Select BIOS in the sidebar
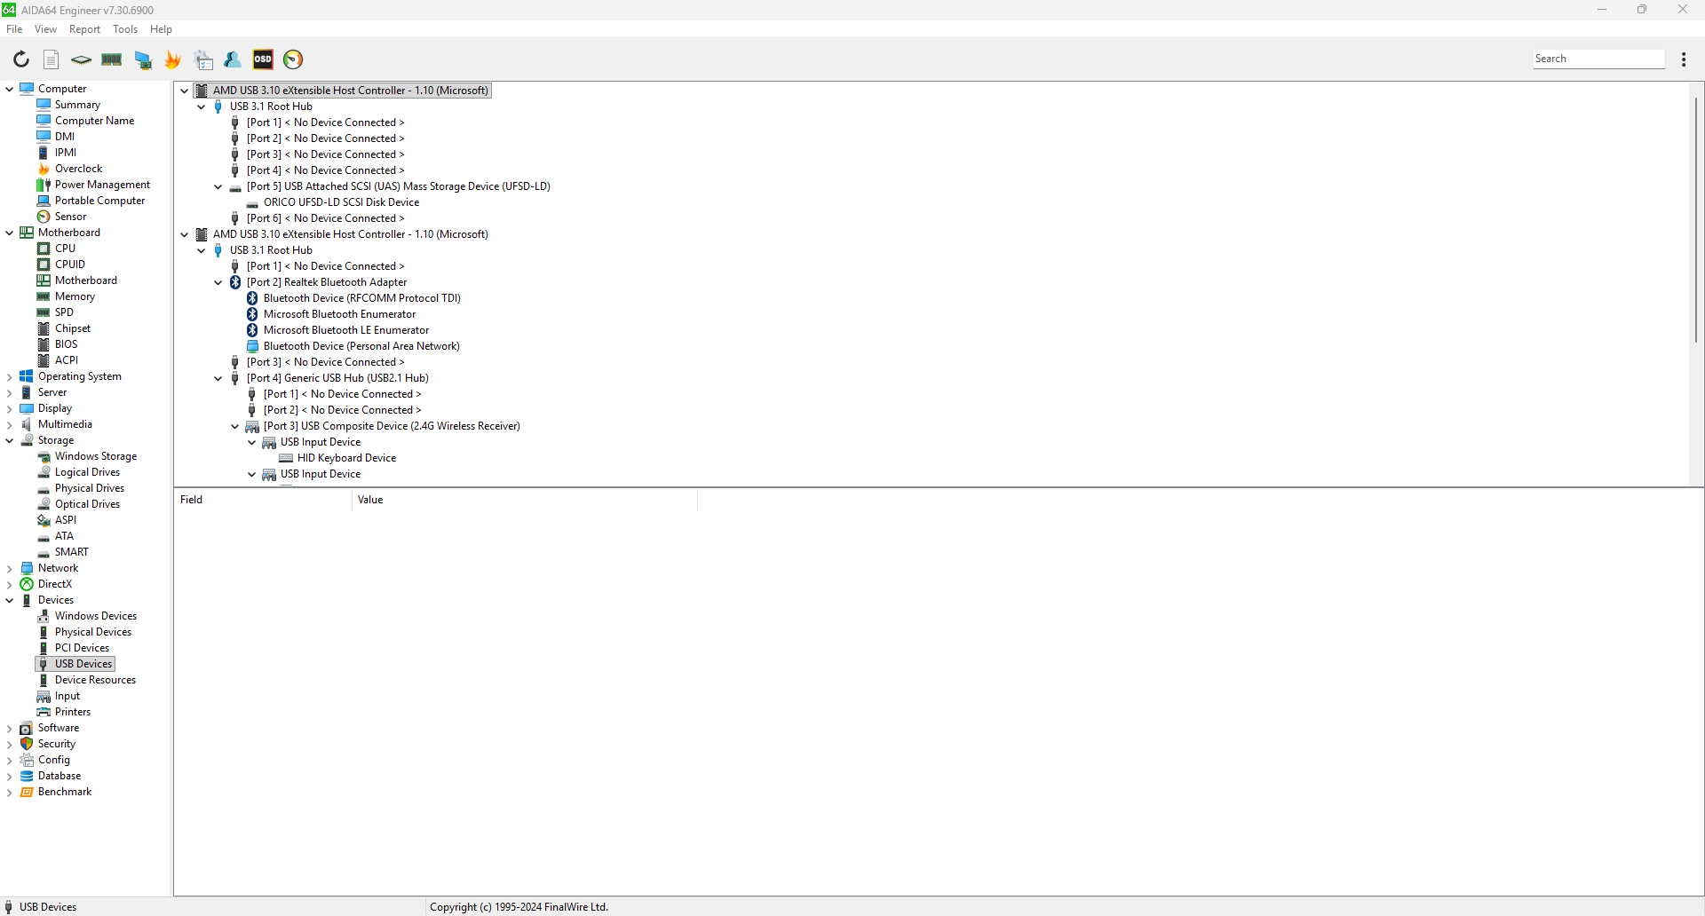Image resolution: width=1705 pixels, height=916 pixels. [x=66, y=344]
